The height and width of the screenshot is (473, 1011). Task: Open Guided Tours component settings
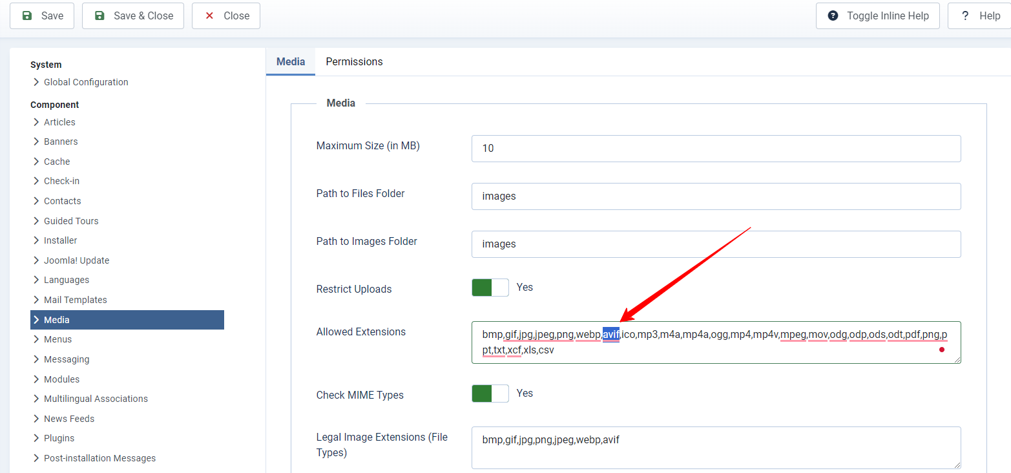[x=71, y=221]
